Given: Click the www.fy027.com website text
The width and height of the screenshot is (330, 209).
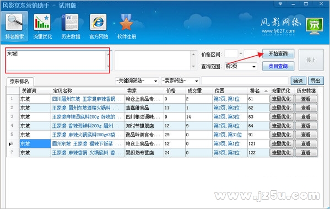Looking at the screenshot, I should tap(279, 31).
